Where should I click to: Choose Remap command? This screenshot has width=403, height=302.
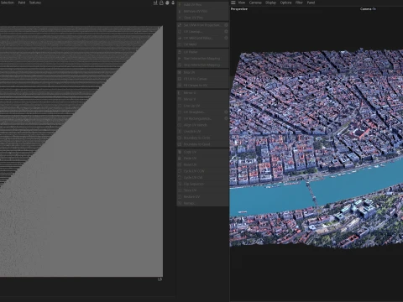203,203
